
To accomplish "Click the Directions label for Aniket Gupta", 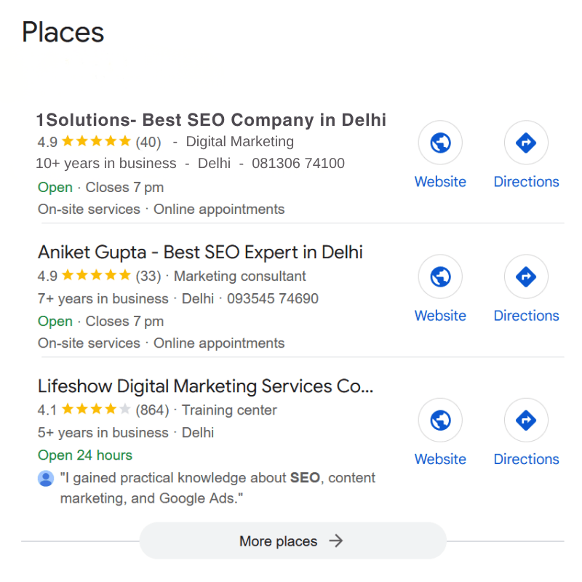I will pos(526,316).
